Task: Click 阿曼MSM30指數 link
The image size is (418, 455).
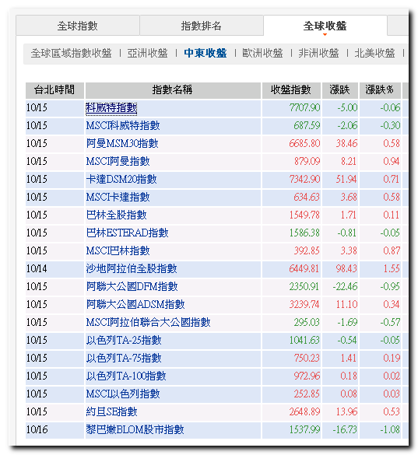Action: tap(122, 144)
